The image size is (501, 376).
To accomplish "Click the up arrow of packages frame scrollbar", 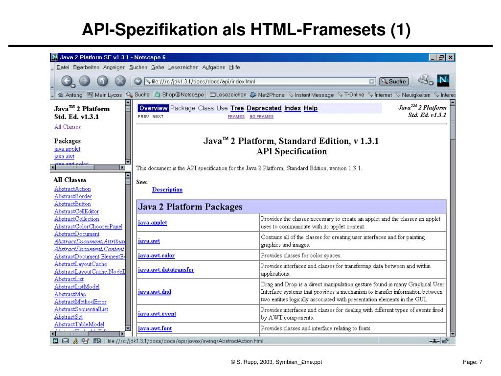I will coord(128,102).
